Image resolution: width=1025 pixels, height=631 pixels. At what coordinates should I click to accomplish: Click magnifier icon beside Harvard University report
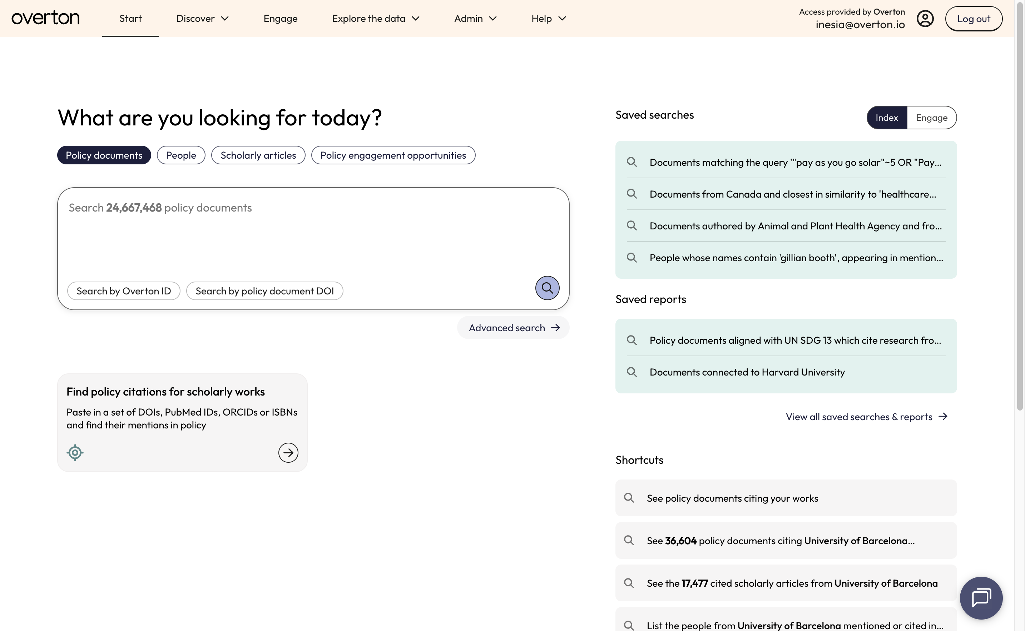(632, 372)
